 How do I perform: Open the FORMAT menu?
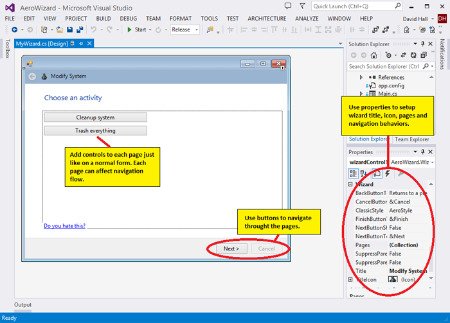pos(181,19)
